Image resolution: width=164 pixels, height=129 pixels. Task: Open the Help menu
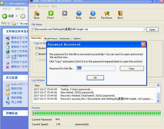pyautogui.click(x=54, y=6)
